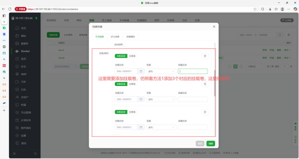
Task: Close the 创建容器 dialog with the X
Action: [x=214, y=26]
